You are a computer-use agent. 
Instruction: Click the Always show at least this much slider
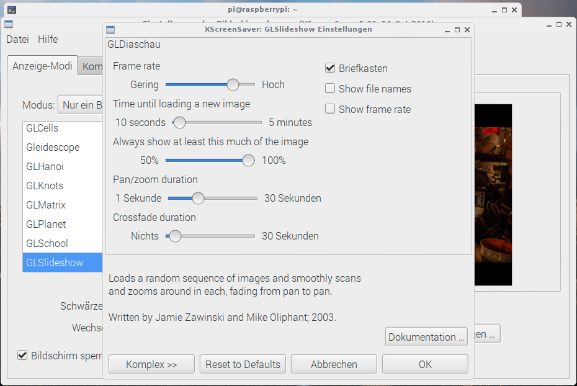pos(210,161)
